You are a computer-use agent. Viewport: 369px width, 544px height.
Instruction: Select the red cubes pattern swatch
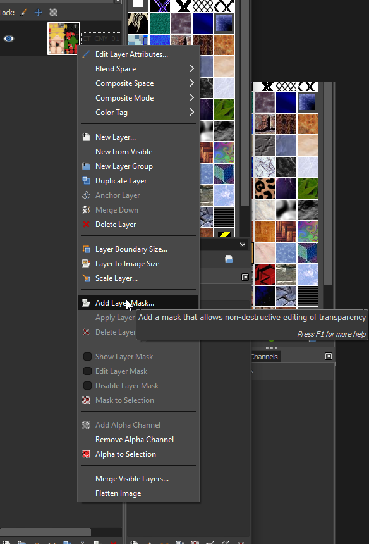click(x=264, y=275)
